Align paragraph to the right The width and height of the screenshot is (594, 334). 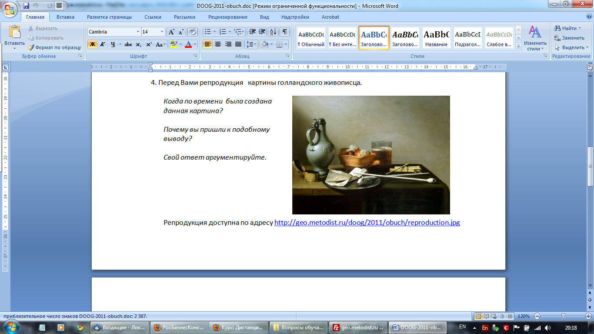pos(228,44)
